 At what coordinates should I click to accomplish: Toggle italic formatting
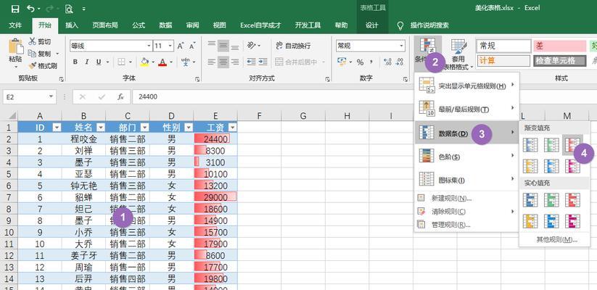87,62
